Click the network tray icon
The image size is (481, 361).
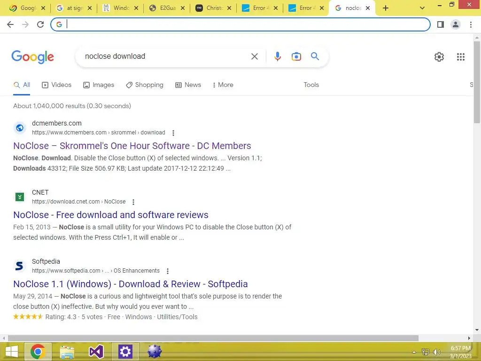click(426, 352)
